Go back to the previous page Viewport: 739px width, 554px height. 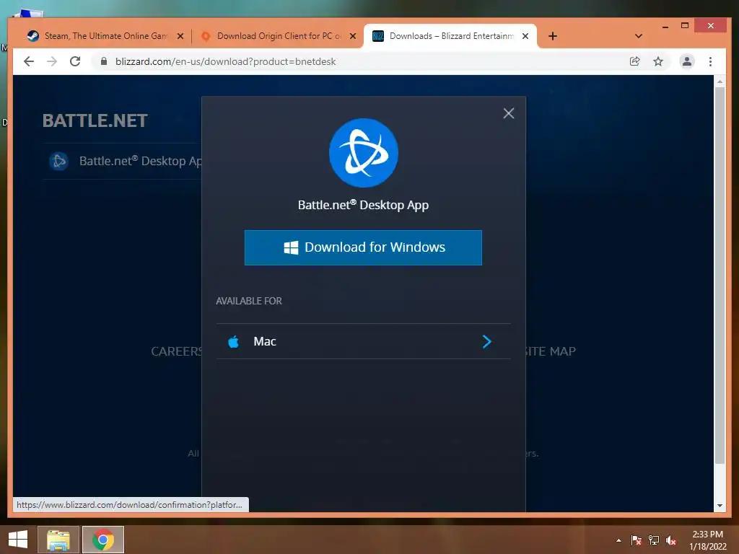[29, 61]
